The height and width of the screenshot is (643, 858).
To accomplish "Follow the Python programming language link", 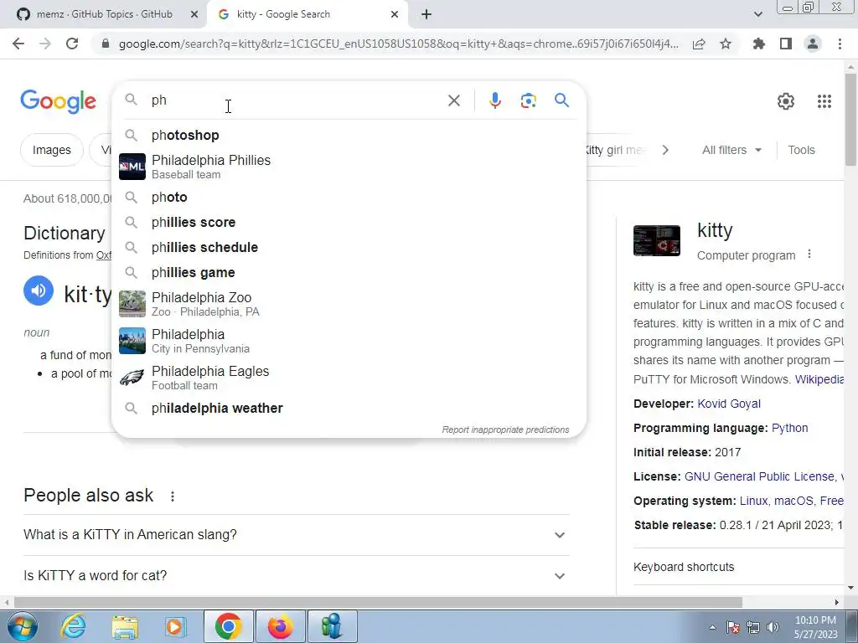I will 789,428.
